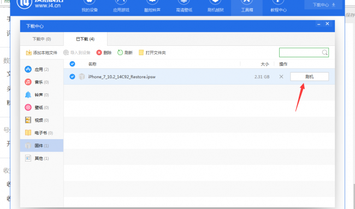This screenshot has width=355, height=209.
Task: Click the firmware box icon beside file name
Action: (81, 77)
